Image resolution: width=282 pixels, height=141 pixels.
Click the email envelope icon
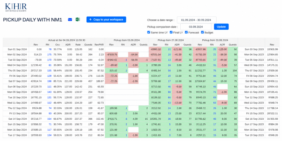(x=70, y=19)
